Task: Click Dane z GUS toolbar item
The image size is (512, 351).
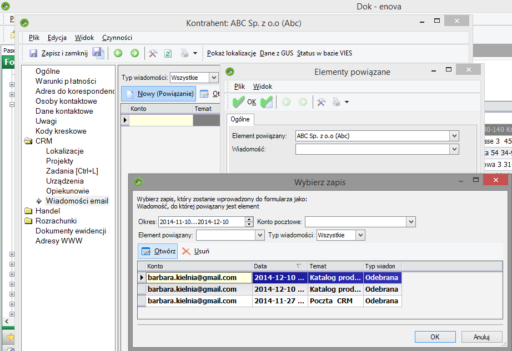Action: [277, 53]
